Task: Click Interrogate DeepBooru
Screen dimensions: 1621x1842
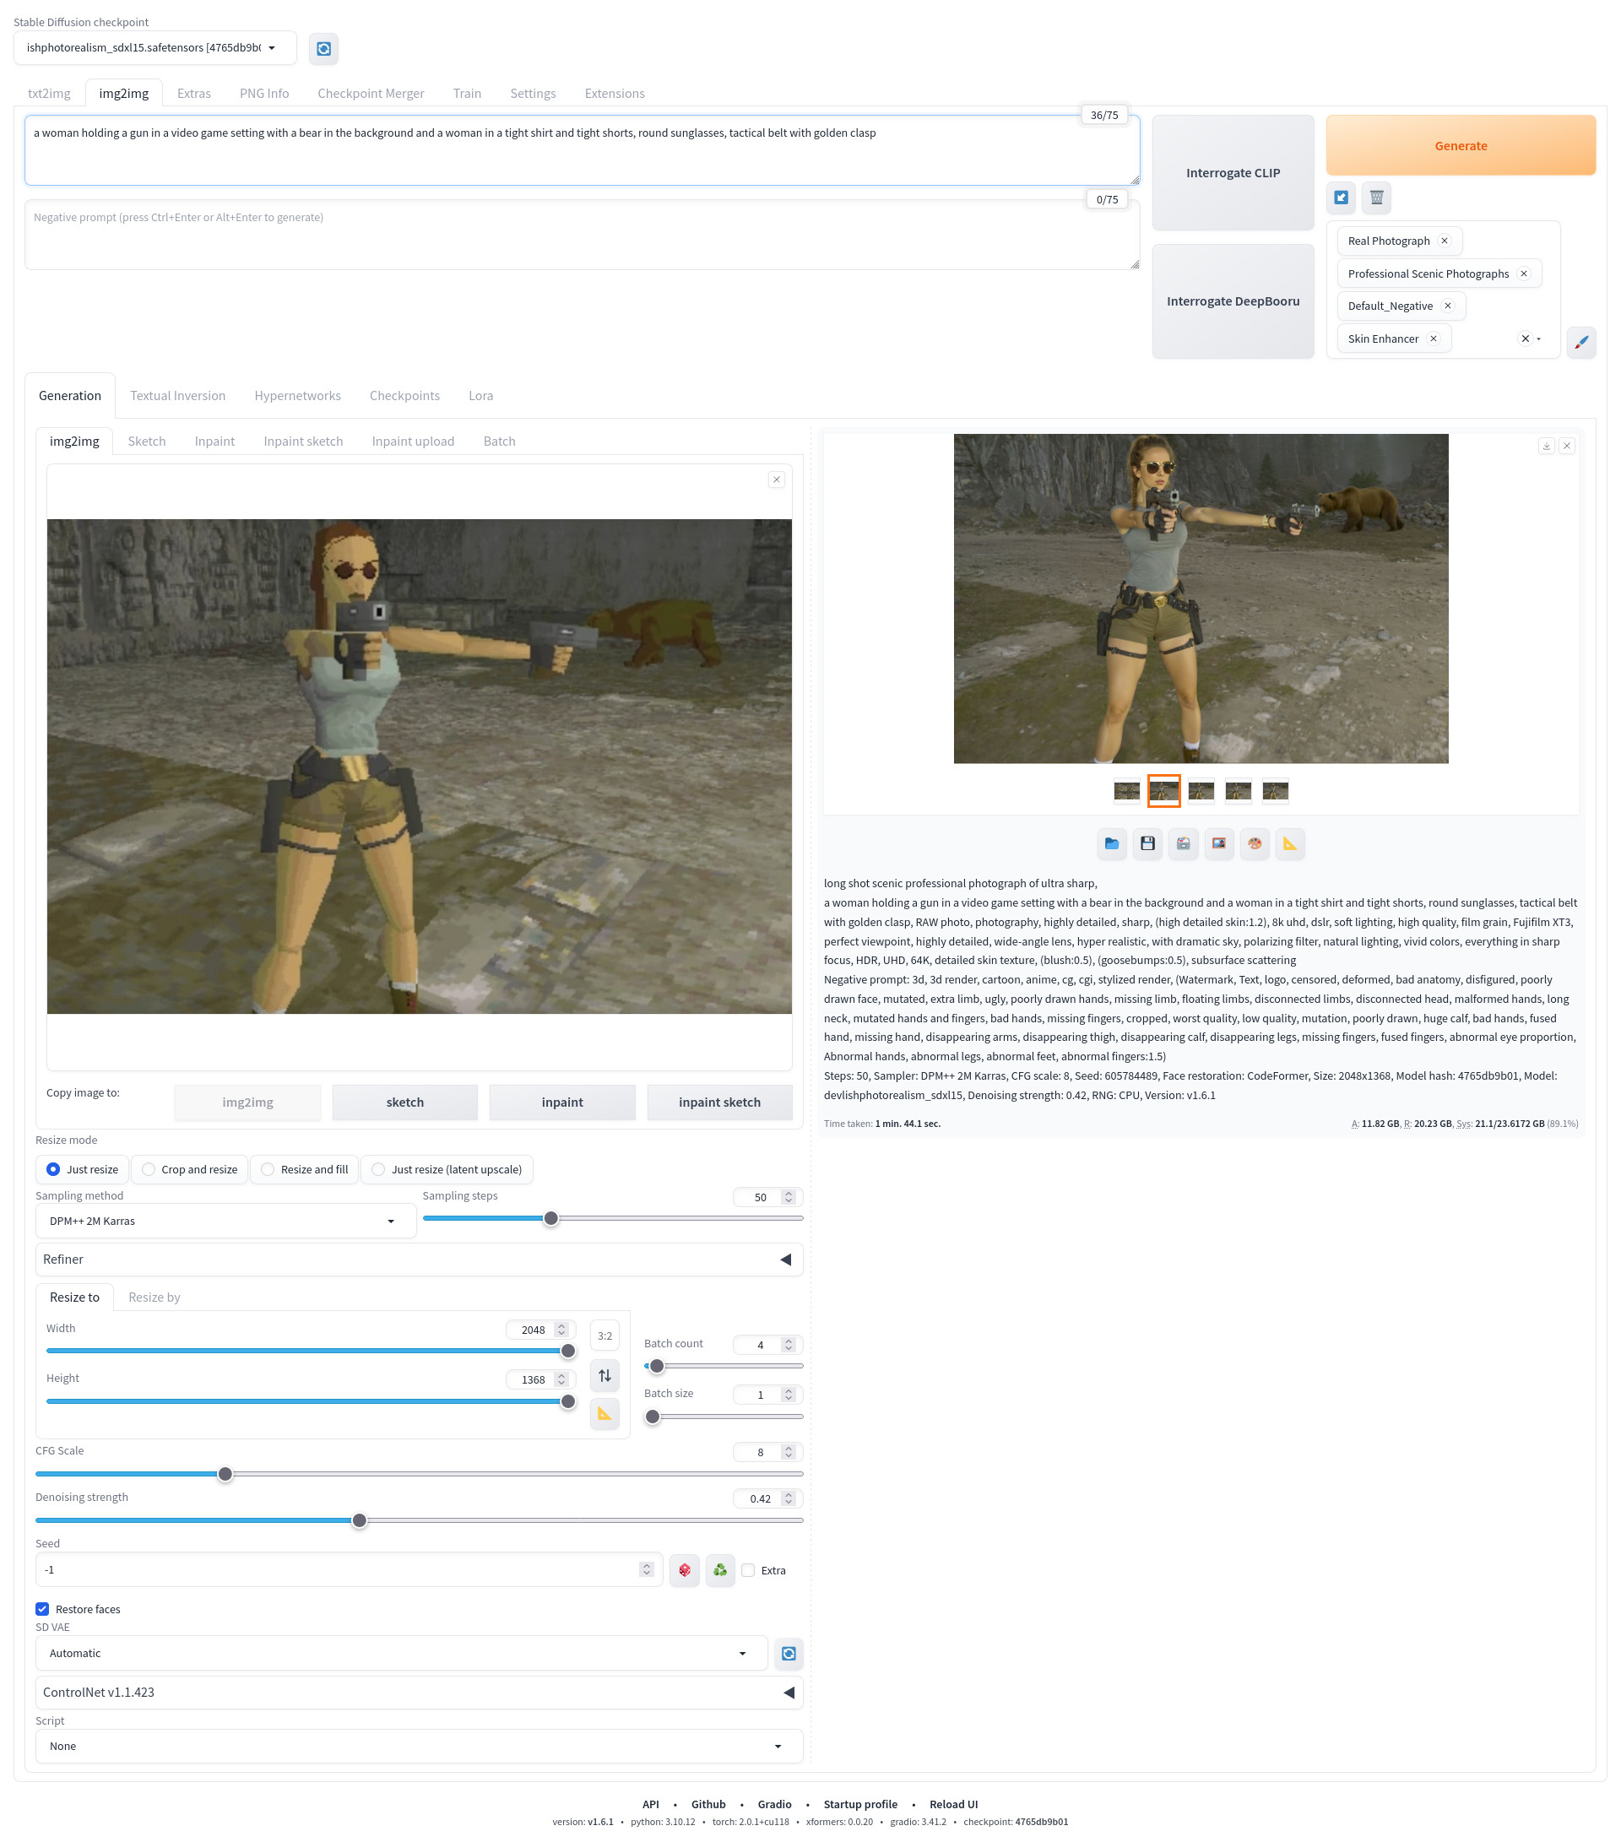Action: [x=1233, y=301]
